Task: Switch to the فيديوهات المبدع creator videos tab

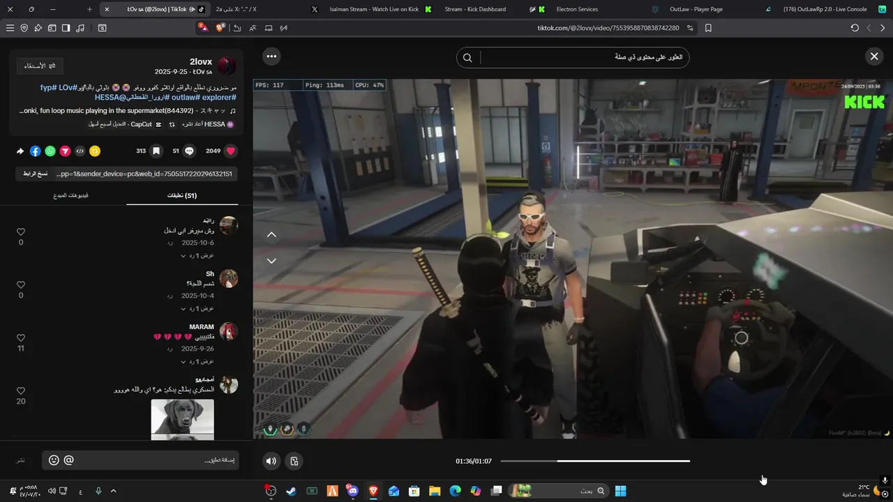Action: (71, 195)
